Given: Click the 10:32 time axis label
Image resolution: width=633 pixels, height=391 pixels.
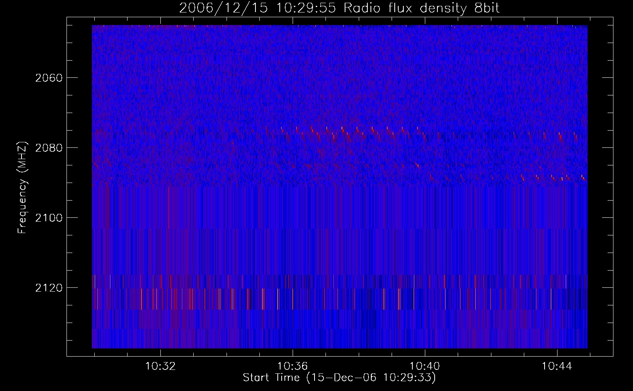Looking at the screenshot, I should (160, 366).
